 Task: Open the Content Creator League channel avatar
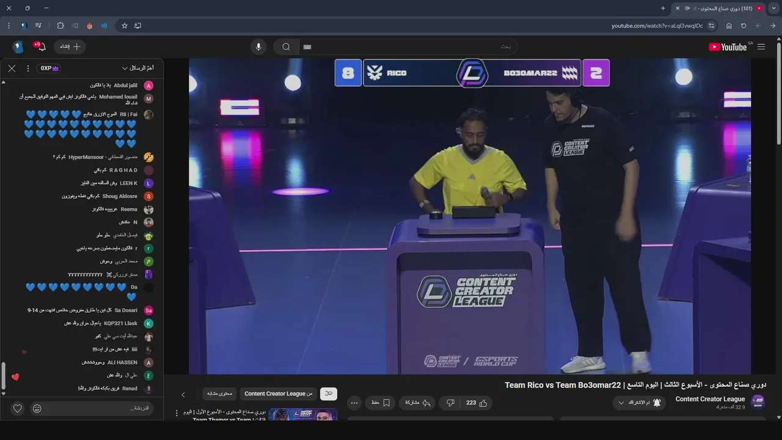758,402
